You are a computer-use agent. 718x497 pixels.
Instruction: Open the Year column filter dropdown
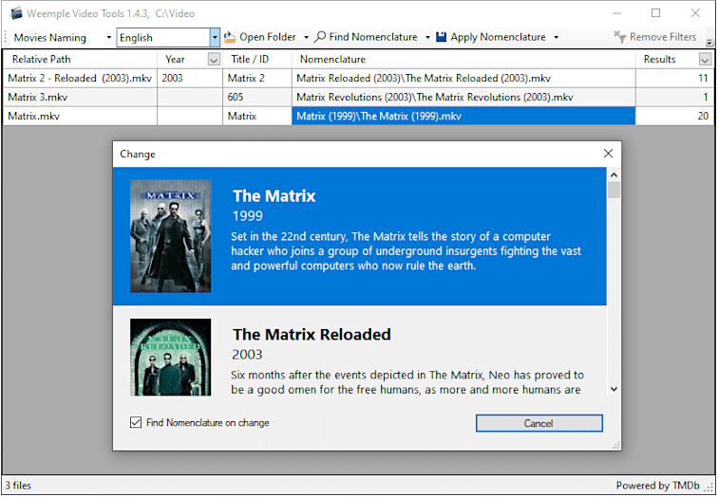pos(214,60)
